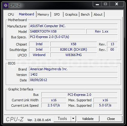Click the CPU-Z title text
Image resolution: width=127 pixels, height=126 pixels.
click(15, 5)
